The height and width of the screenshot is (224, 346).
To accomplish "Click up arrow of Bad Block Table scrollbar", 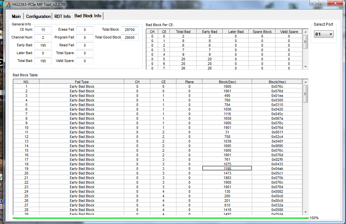I will (x=306, y=82).
